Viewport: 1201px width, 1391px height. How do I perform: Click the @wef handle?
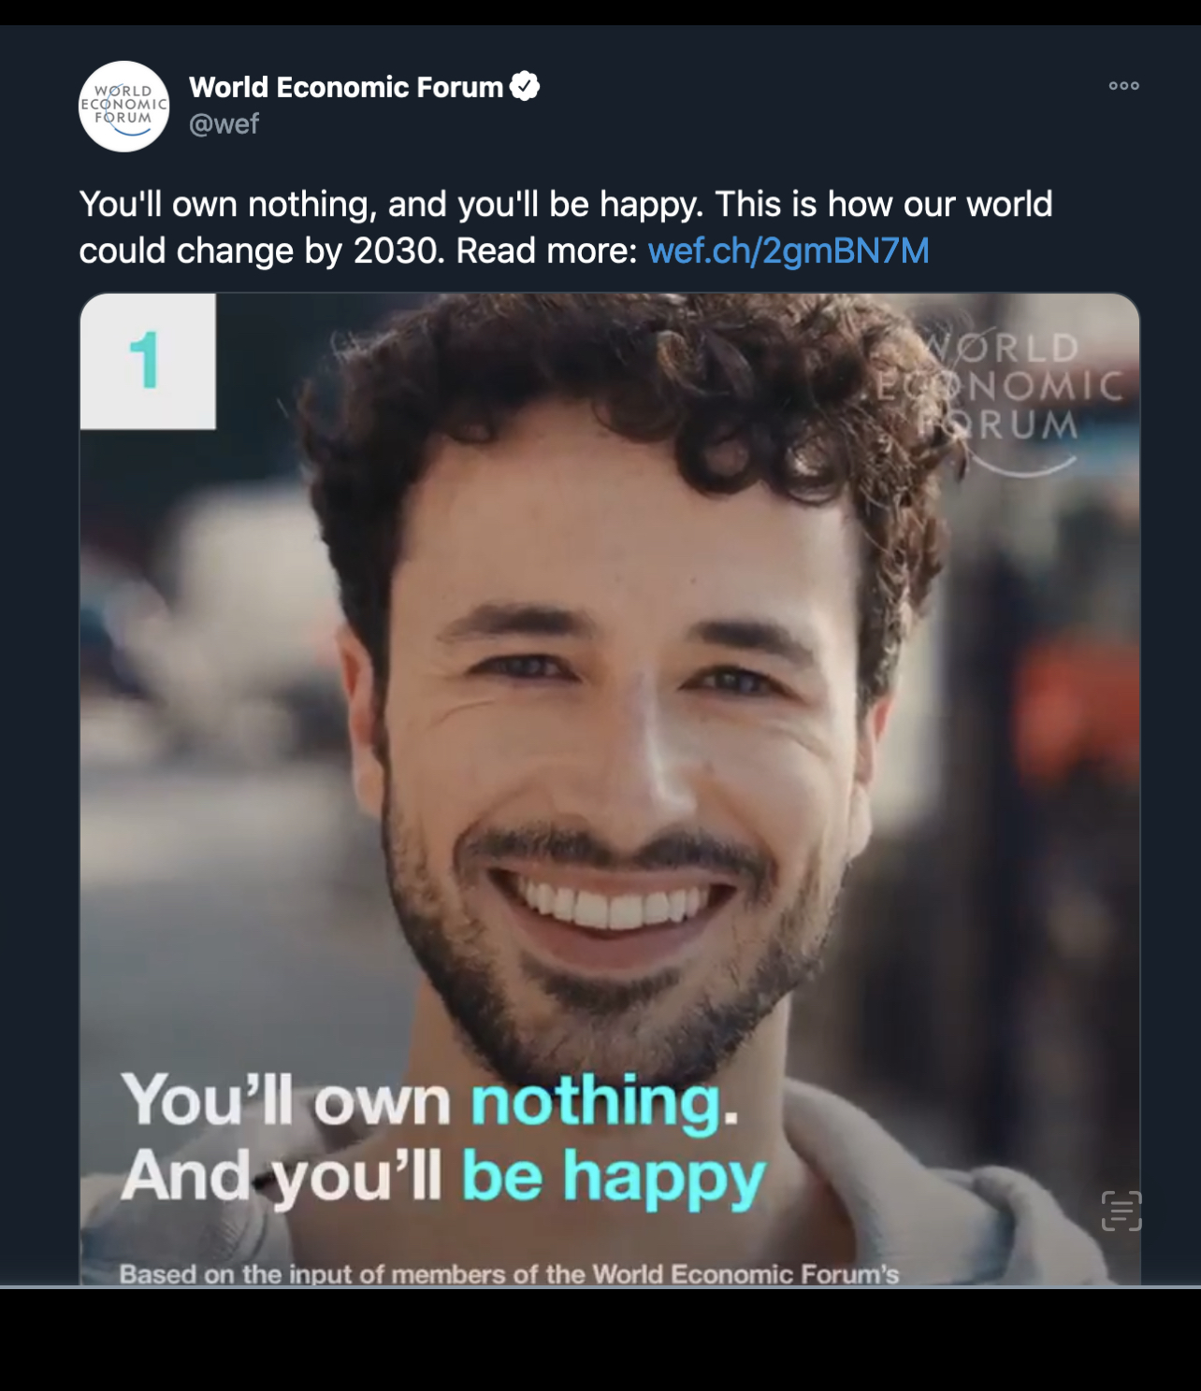[224, 123]
